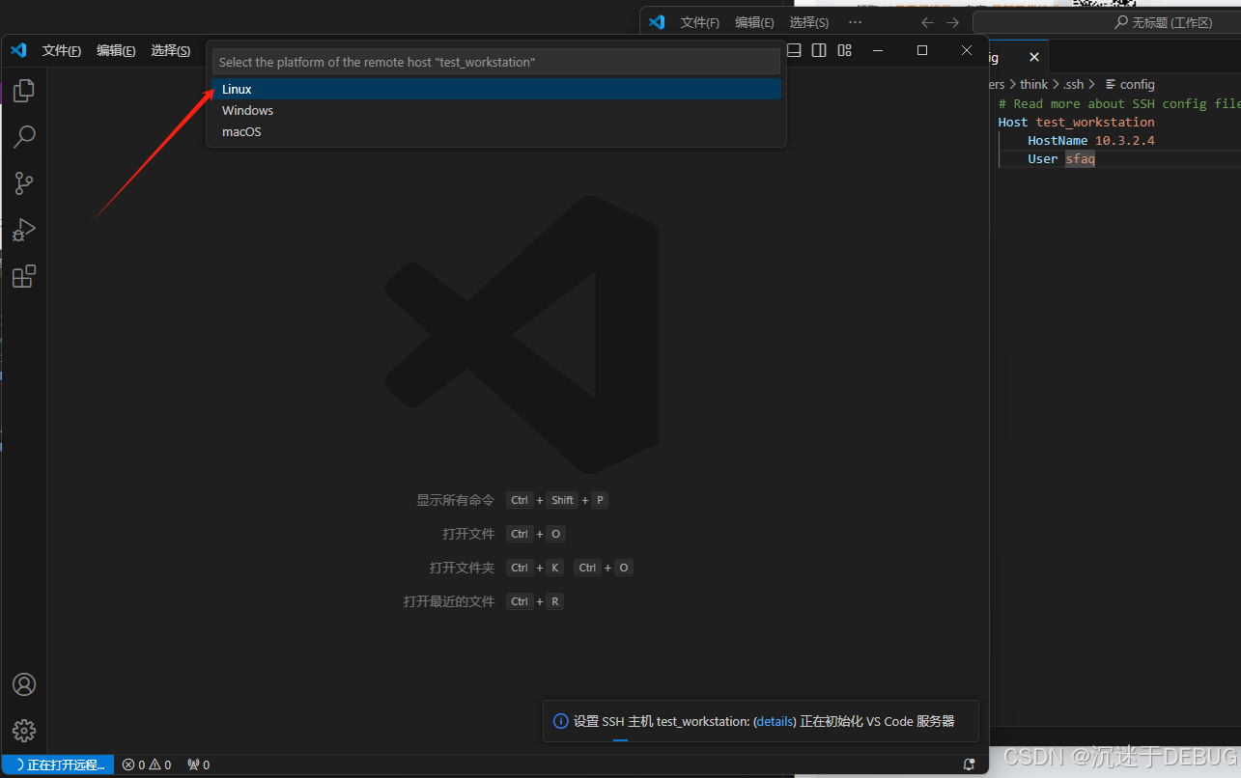Click the errors and warnings status indicator

[147, 764]
